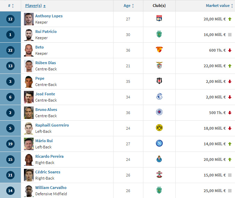This screenshot has width=235, height=198.
Task: Click the Besiktas club crest
Action: coord(159,81)
